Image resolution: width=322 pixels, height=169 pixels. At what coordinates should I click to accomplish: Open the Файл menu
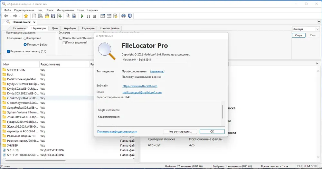(7, 10)
